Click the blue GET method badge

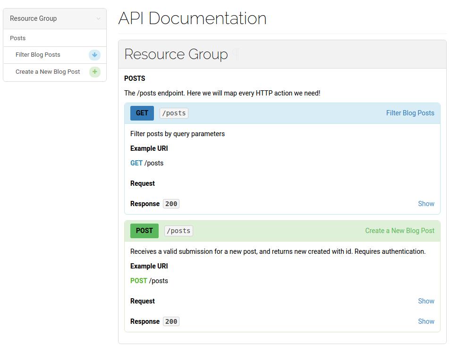click(142, 113)
